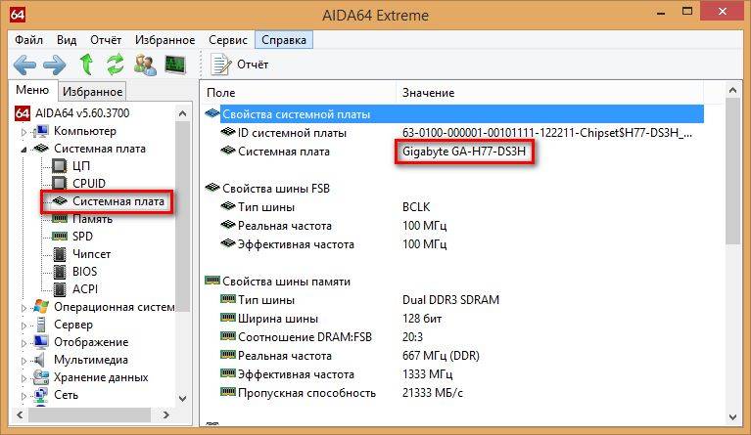Expand the Мультимедиа tree node
Screen dimensions: 751x435
click(23, 361)
